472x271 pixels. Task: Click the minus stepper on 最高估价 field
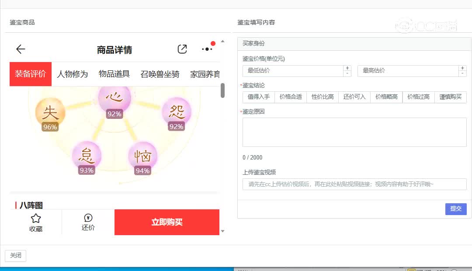tap(463, 73)
